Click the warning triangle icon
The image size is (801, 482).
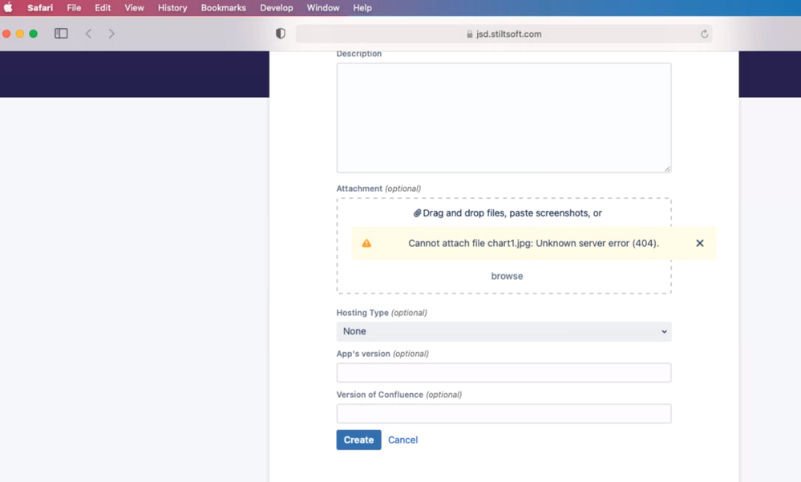366,243
